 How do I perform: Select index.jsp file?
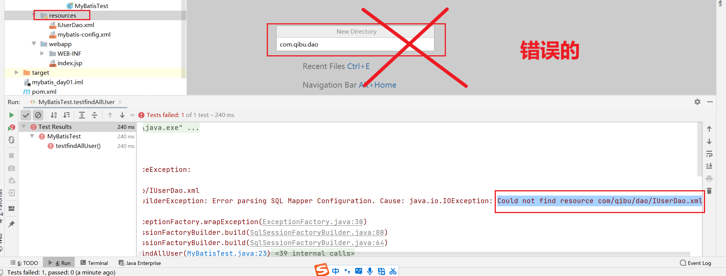tap(70, 63)
